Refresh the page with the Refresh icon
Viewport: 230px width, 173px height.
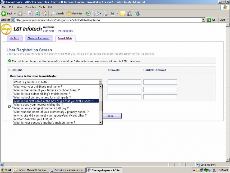38,14
